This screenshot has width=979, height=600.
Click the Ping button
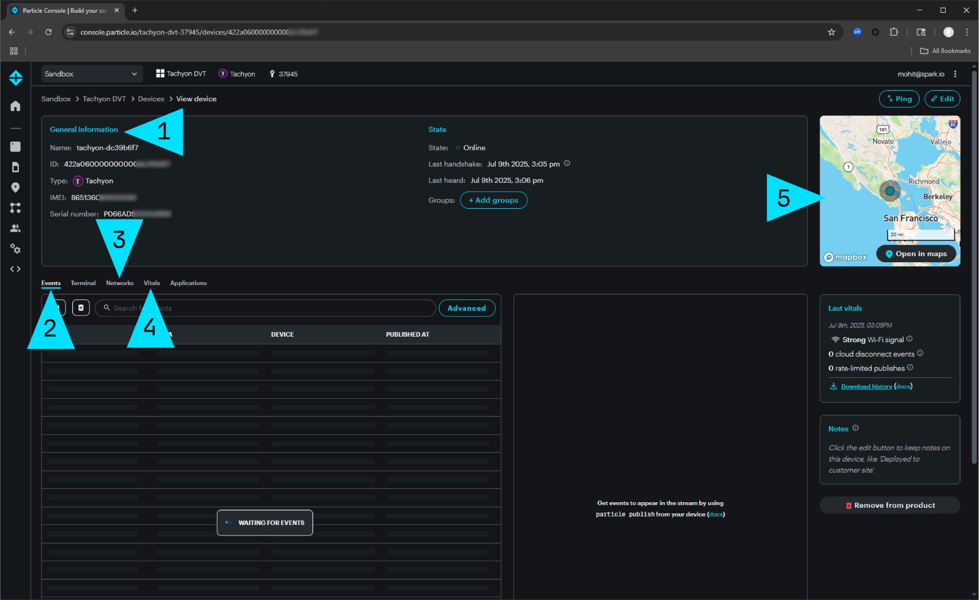click(899, 99)
